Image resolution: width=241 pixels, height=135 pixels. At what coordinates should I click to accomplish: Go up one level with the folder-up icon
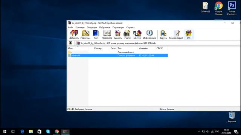click(x=70, y=43)
